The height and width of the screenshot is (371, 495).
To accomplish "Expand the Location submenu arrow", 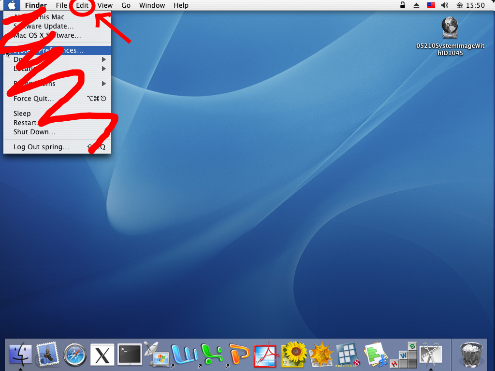I will coord(103,69).
